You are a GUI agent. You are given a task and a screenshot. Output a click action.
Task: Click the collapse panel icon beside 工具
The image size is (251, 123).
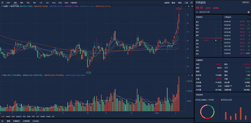click(192, 3)
